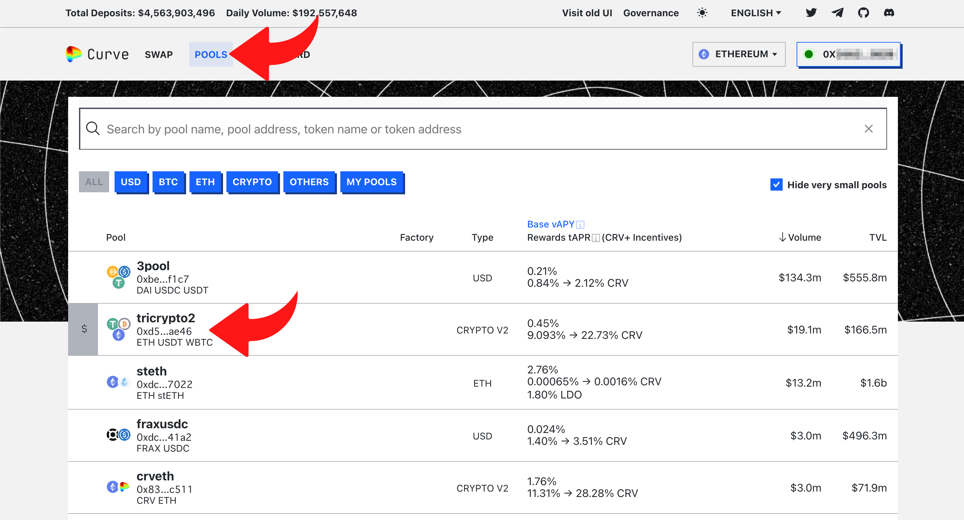
Task: Click the tricrypto2 token icons
Action: (x=119, y=329)
